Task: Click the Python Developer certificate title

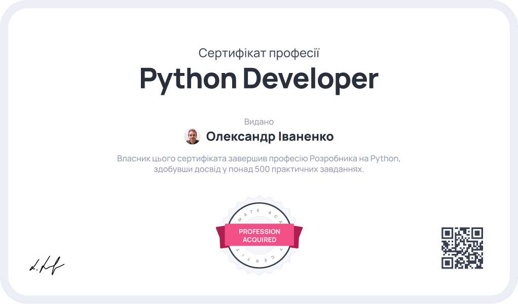Action: [x=259, y=79]
